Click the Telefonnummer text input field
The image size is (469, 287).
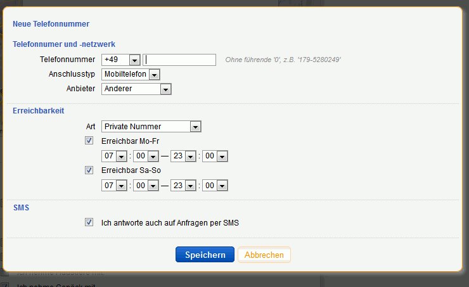(x=179, y=60)
